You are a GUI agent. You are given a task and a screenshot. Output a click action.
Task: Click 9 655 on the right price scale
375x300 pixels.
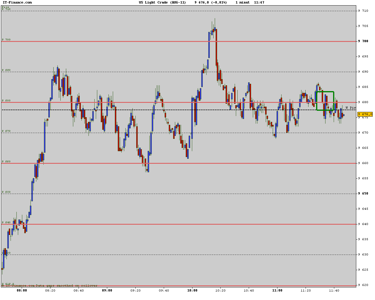coord(363,178)
